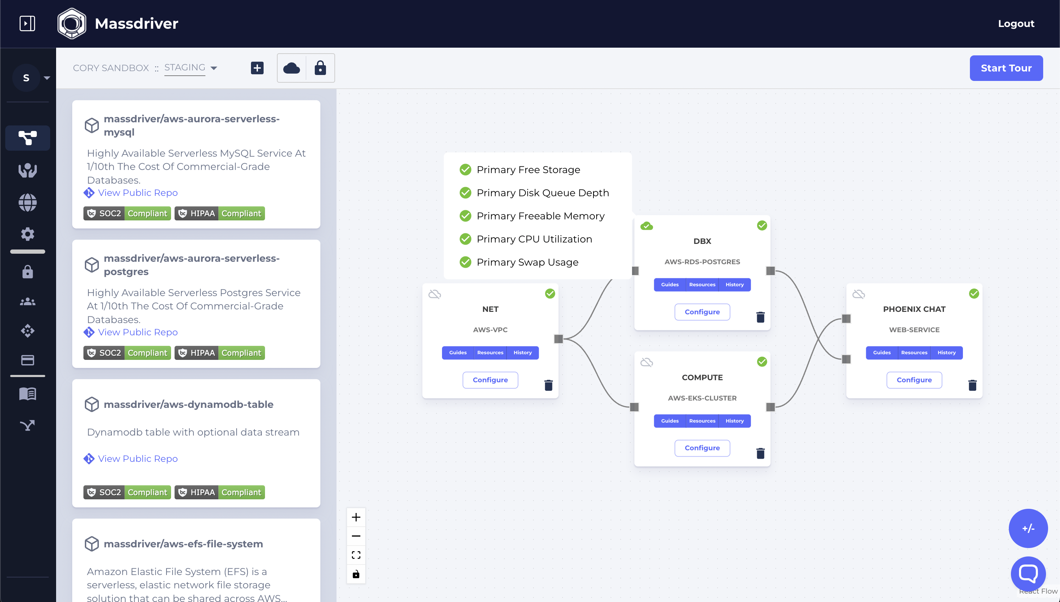
Task: Click the add plus icon in toolbar
Action: (x=257, y=68)
